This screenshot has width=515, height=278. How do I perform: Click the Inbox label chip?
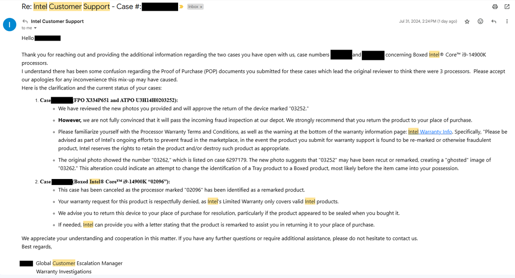(193, 6)
